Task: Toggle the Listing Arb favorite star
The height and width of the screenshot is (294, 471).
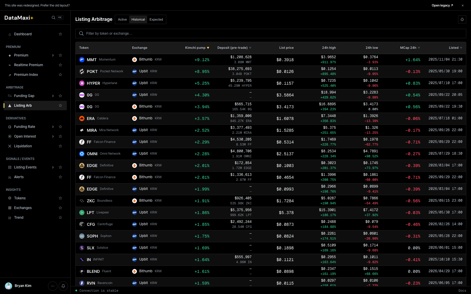Action: [x=60, y=106]
